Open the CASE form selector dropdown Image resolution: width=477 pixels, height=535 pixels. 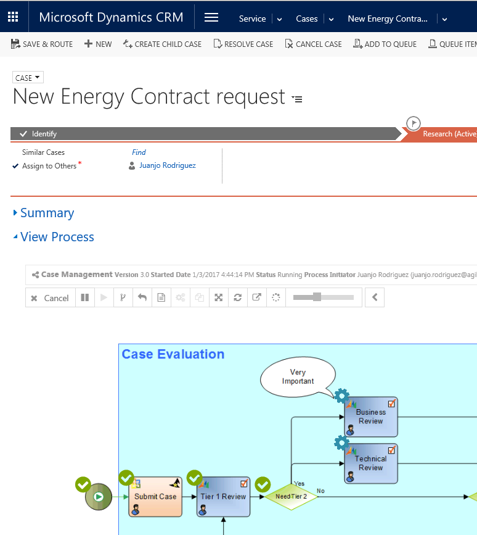[28, 78]
